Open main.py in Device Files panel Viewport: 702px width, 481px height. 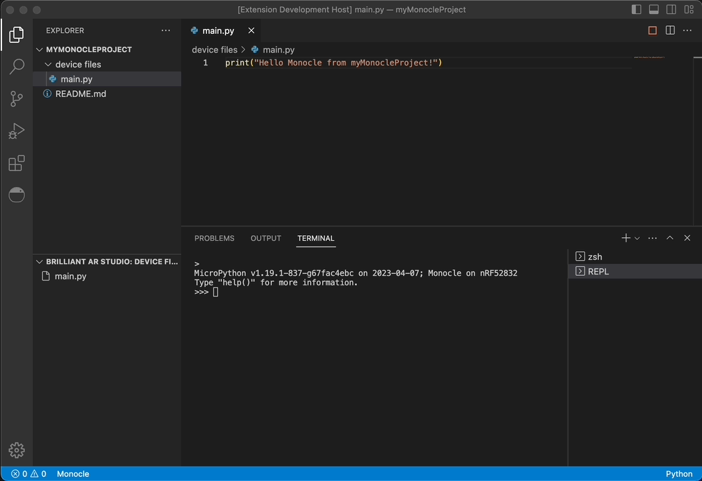(x=107, y=276)
